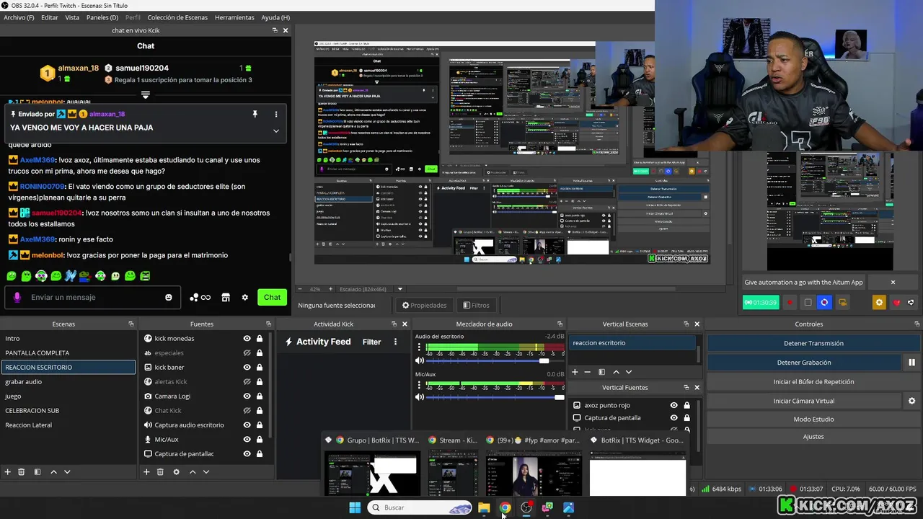Open the Vista menu

(72, 17)
